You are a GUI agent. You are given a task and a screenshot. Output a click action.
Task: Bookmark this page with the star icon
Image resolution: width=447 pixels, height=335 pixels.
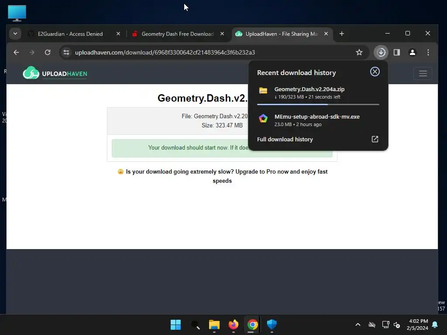(359, 52)
